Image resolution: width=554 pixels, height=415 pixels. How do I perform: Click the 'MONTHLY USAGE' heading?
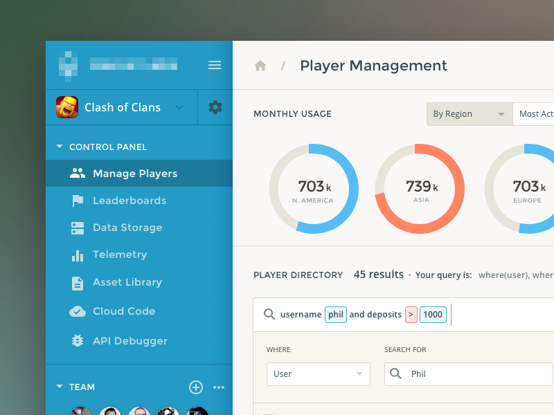point(292,114)
